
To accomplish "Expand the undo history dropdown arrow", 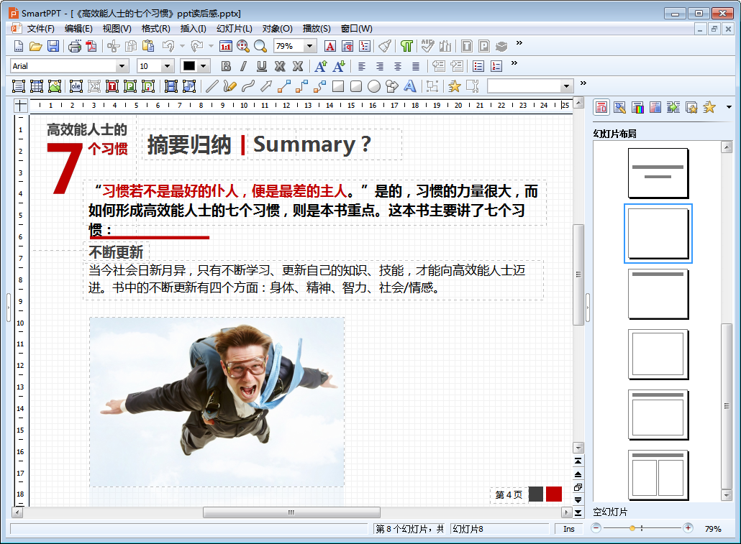I will (x=182, y=46).
